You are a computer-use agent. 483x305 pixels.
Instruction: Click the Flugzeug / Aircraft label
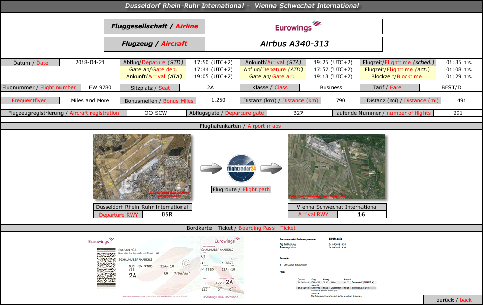click(x=155, y=44)
